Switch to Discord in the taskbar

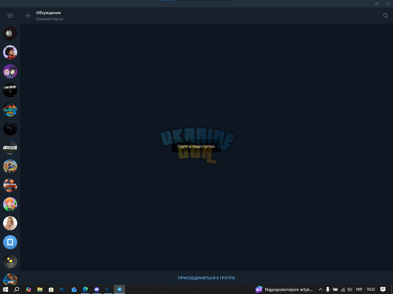[97, 289]
